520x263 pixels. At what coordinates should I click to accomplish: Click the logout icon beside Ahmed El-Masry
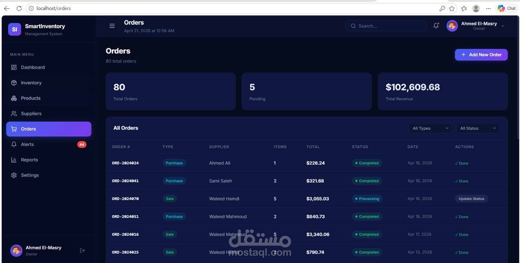[x=82, y=250]
